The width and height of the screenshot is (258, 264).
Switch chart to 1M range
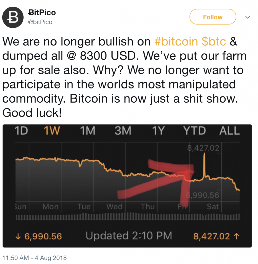(87, 131)
